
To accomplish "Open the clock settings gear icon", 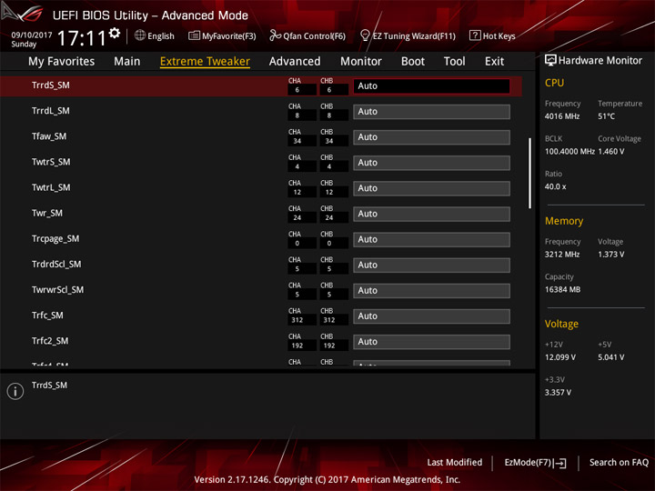I will (115, 33).
